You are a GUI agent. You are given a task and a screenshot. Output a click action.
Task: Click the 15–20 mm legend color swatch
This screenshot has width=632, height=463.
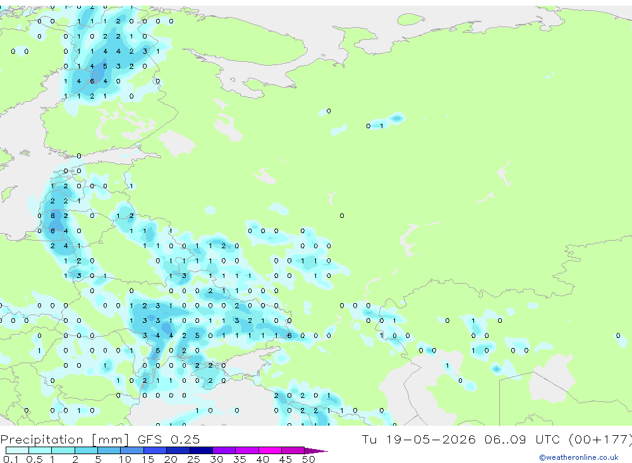pos(155,450)
